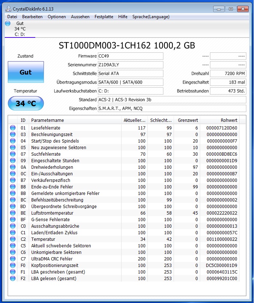
Task: Click the Übertragungsmodus field SATA/600
Action: pos(131,82)
